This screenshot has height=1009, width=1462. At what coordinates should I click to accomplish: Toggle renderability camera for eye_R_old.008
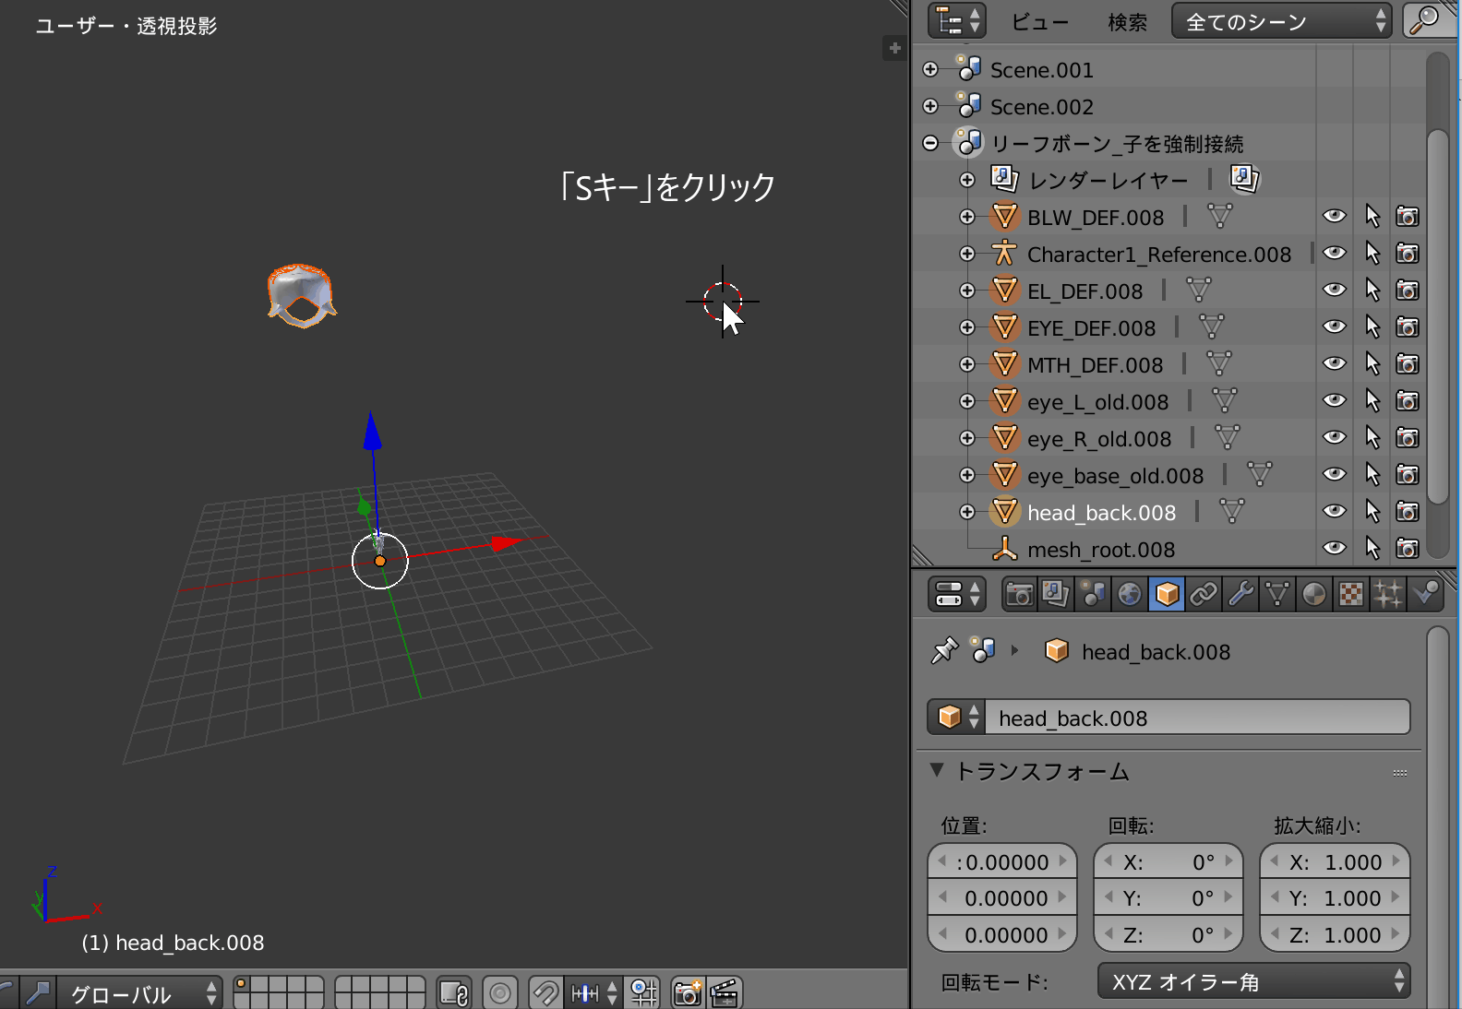click(x=1408, y=438)
